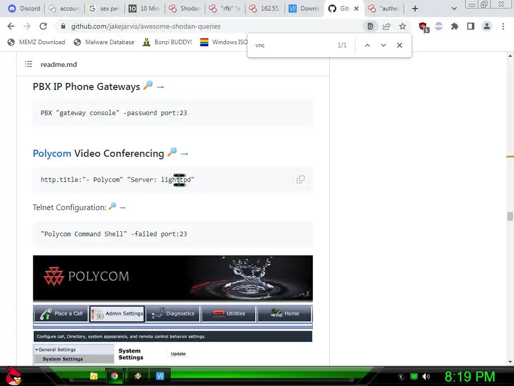
Task: Switch to the account tab
Action: 65,9
